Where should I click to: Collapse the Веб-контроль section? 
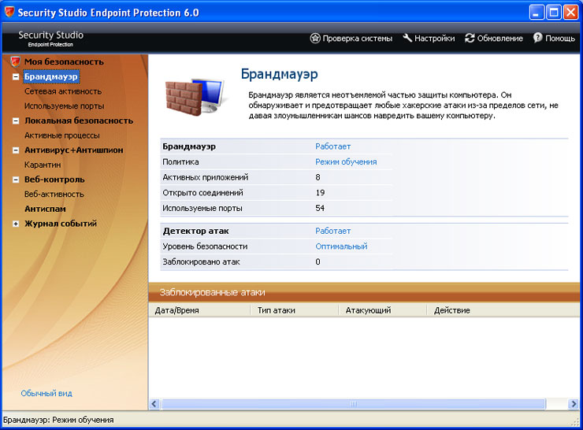(16, 180)
